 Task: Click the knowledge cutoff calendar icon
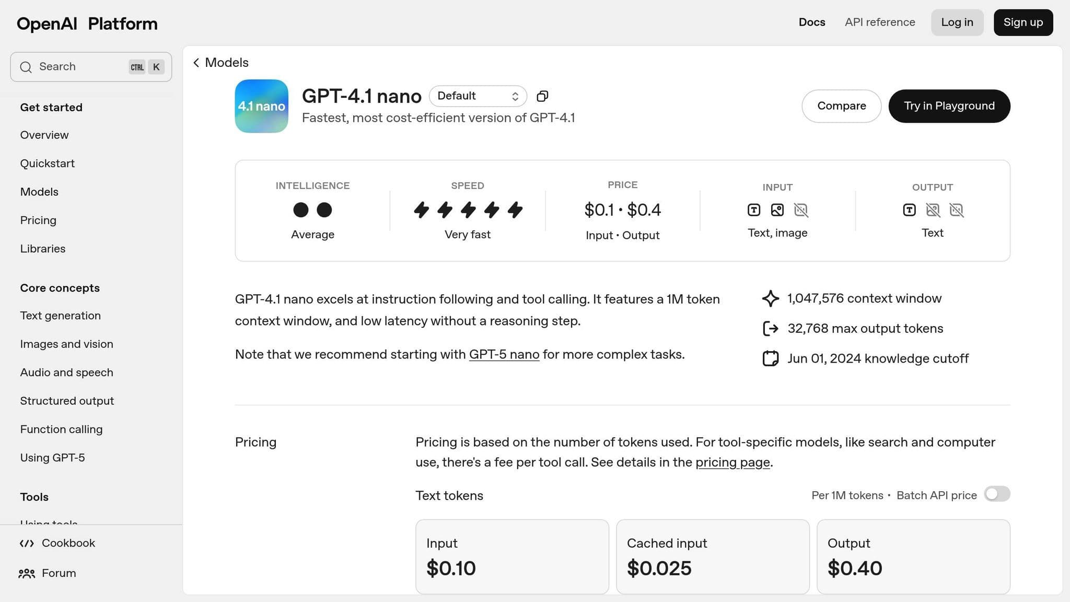coord(771,358)
